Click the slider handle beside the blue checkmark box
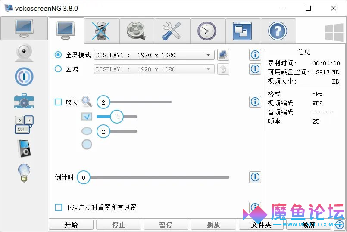The height and width of the screenshot is (232, 347). coord(117,117)
